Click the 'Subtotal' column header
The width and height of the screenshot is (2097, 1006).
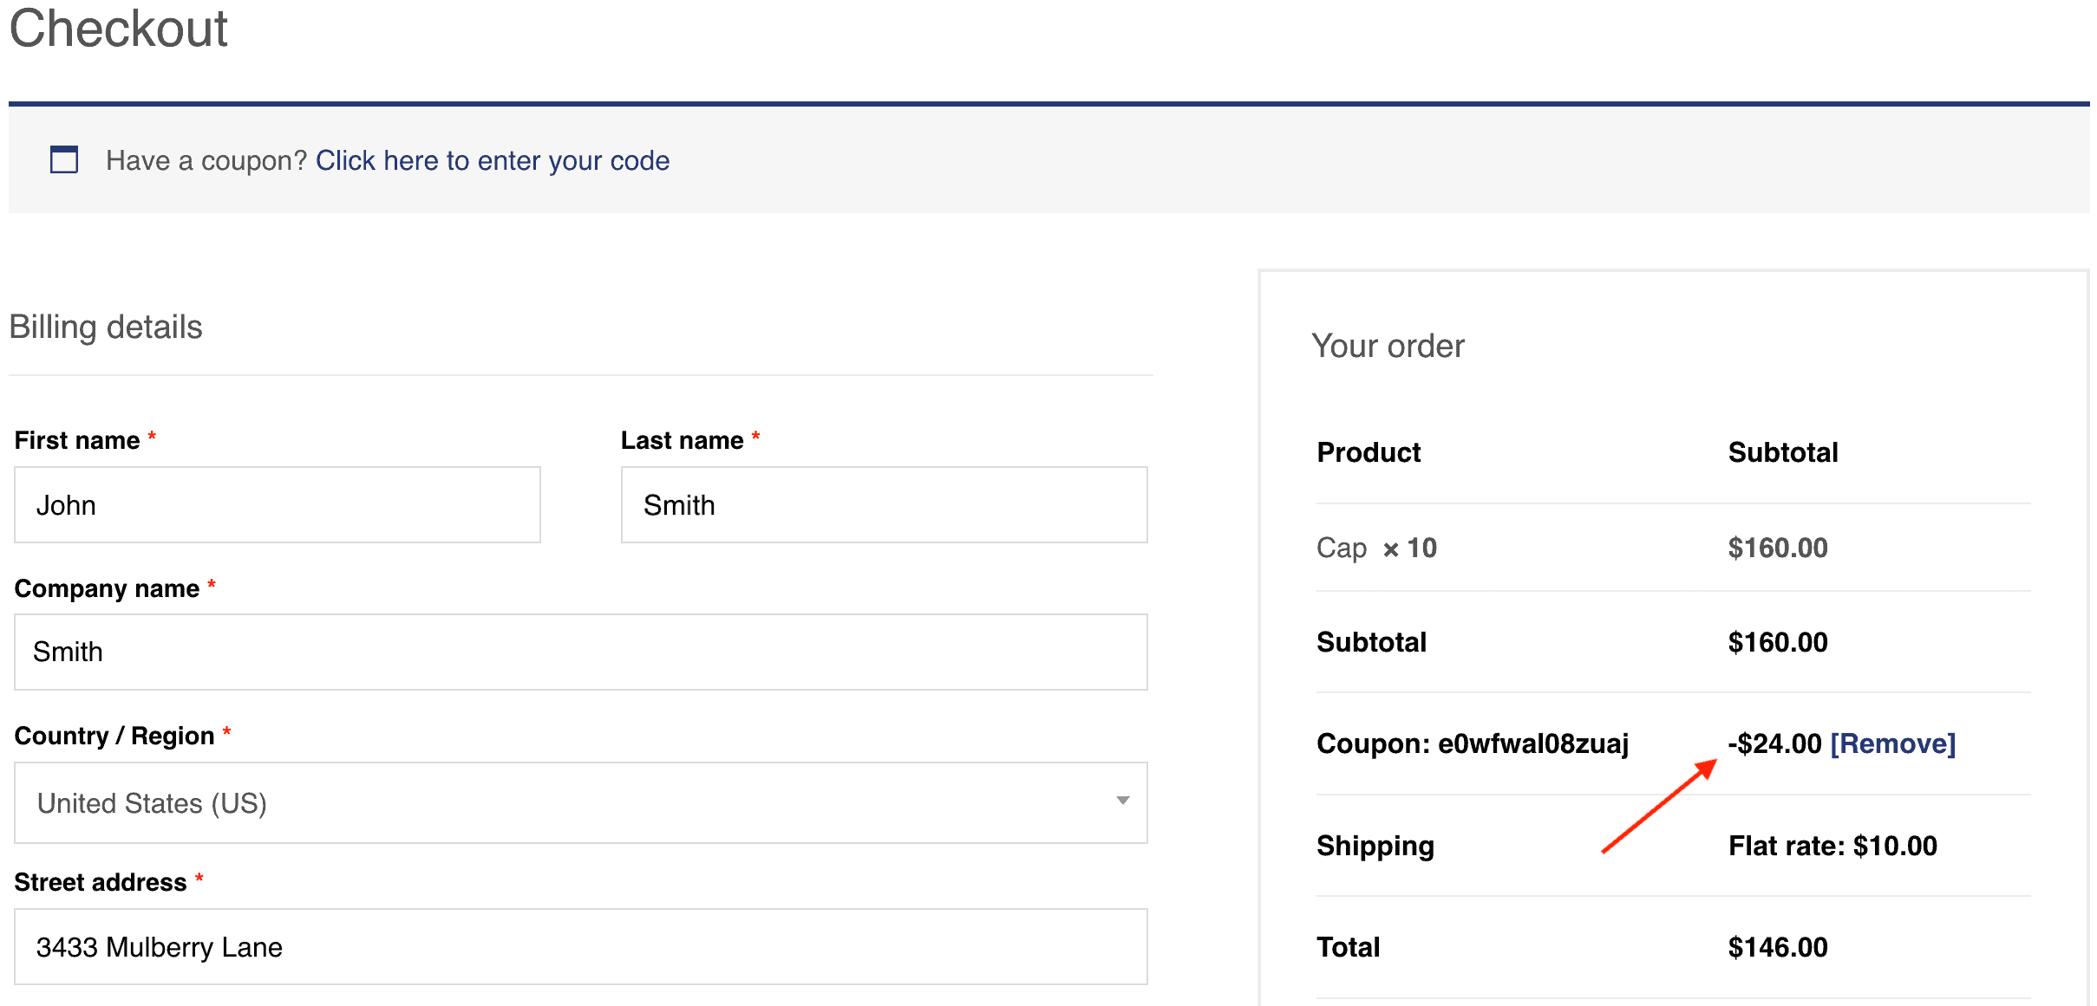pyautogui.click(x=1783, y=452)
